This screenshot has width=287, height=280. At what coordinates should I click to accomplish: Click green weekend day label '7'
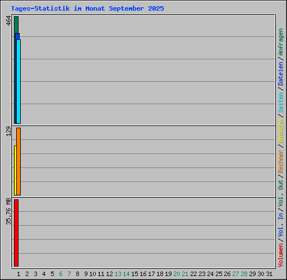(69, 274)
